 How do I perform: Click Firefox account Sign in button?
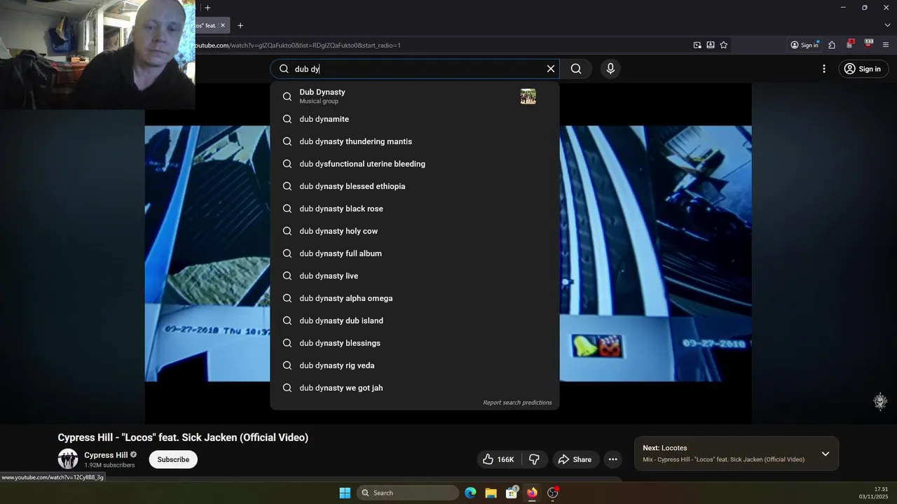coord(804,45)
